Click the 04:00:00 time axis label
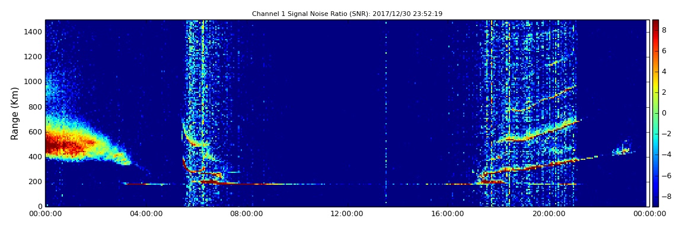The image size is (682, 241). coord(146,214)
